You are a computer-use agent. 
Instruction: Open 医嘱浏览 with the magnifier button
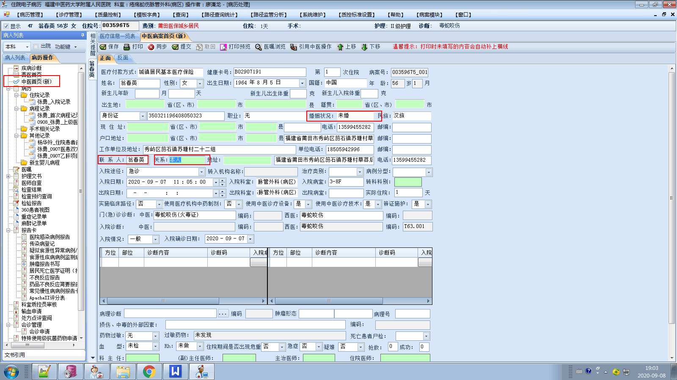(270, 47)
